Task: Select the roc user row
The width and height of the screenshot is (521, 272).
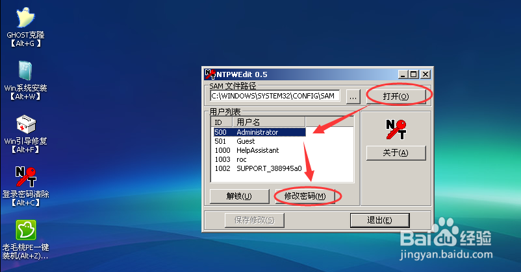Action: [x=259, y=159]
